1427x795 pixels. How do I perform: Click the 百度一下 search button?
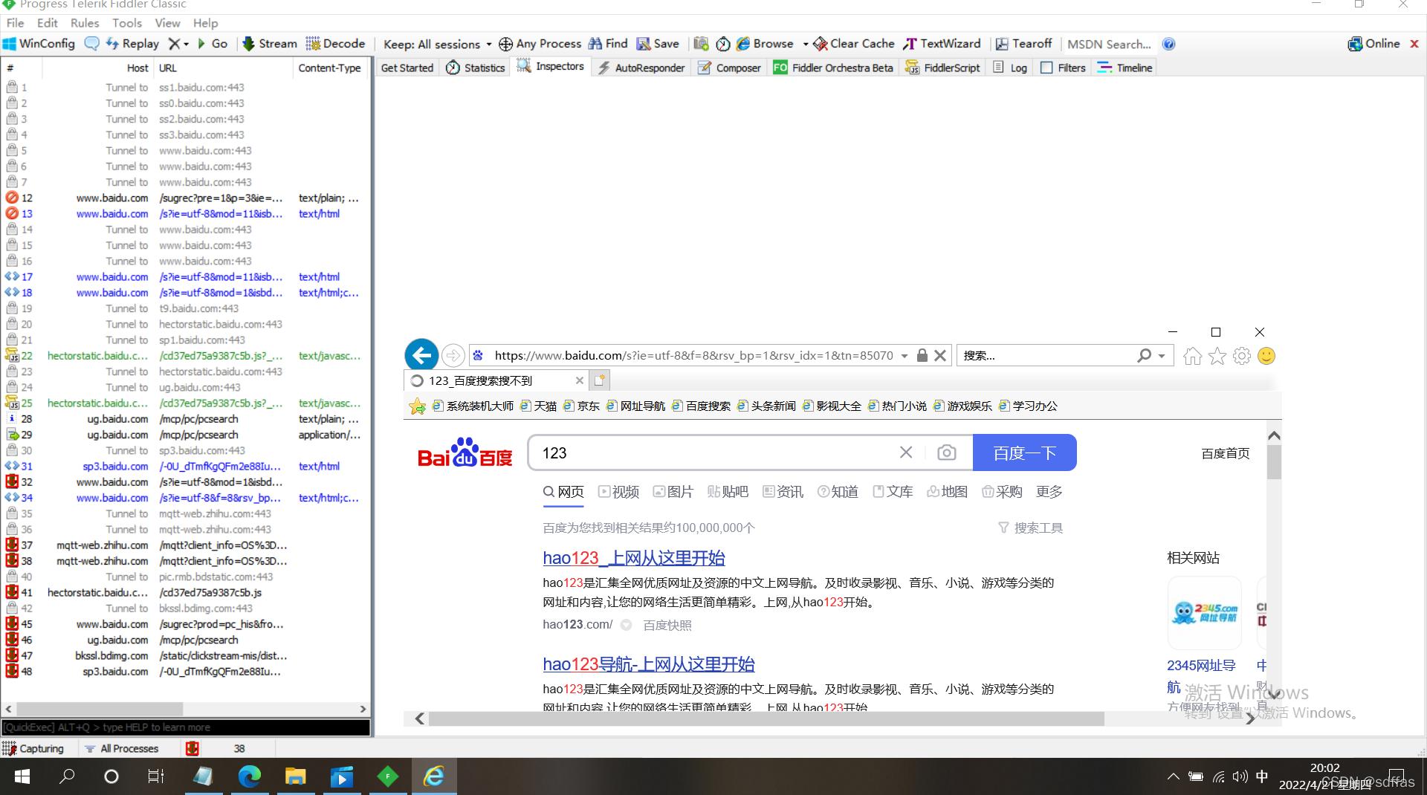point(1025,453)
